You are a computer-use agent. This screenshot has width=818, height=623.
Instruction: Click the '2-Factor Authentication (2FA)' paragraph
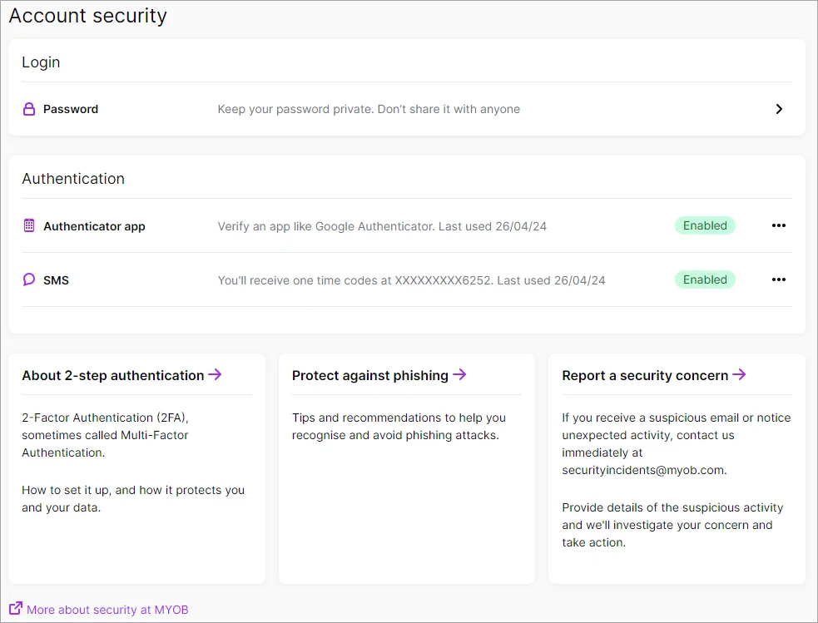click(105, 435)
